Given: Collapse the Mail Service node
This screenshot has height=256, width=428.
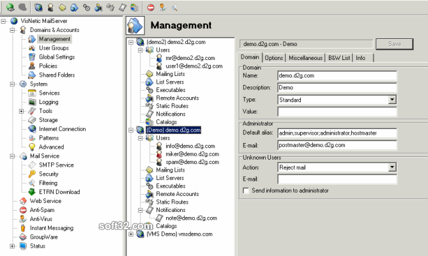Looking at the screenshot, I should [x=12, y=156].
